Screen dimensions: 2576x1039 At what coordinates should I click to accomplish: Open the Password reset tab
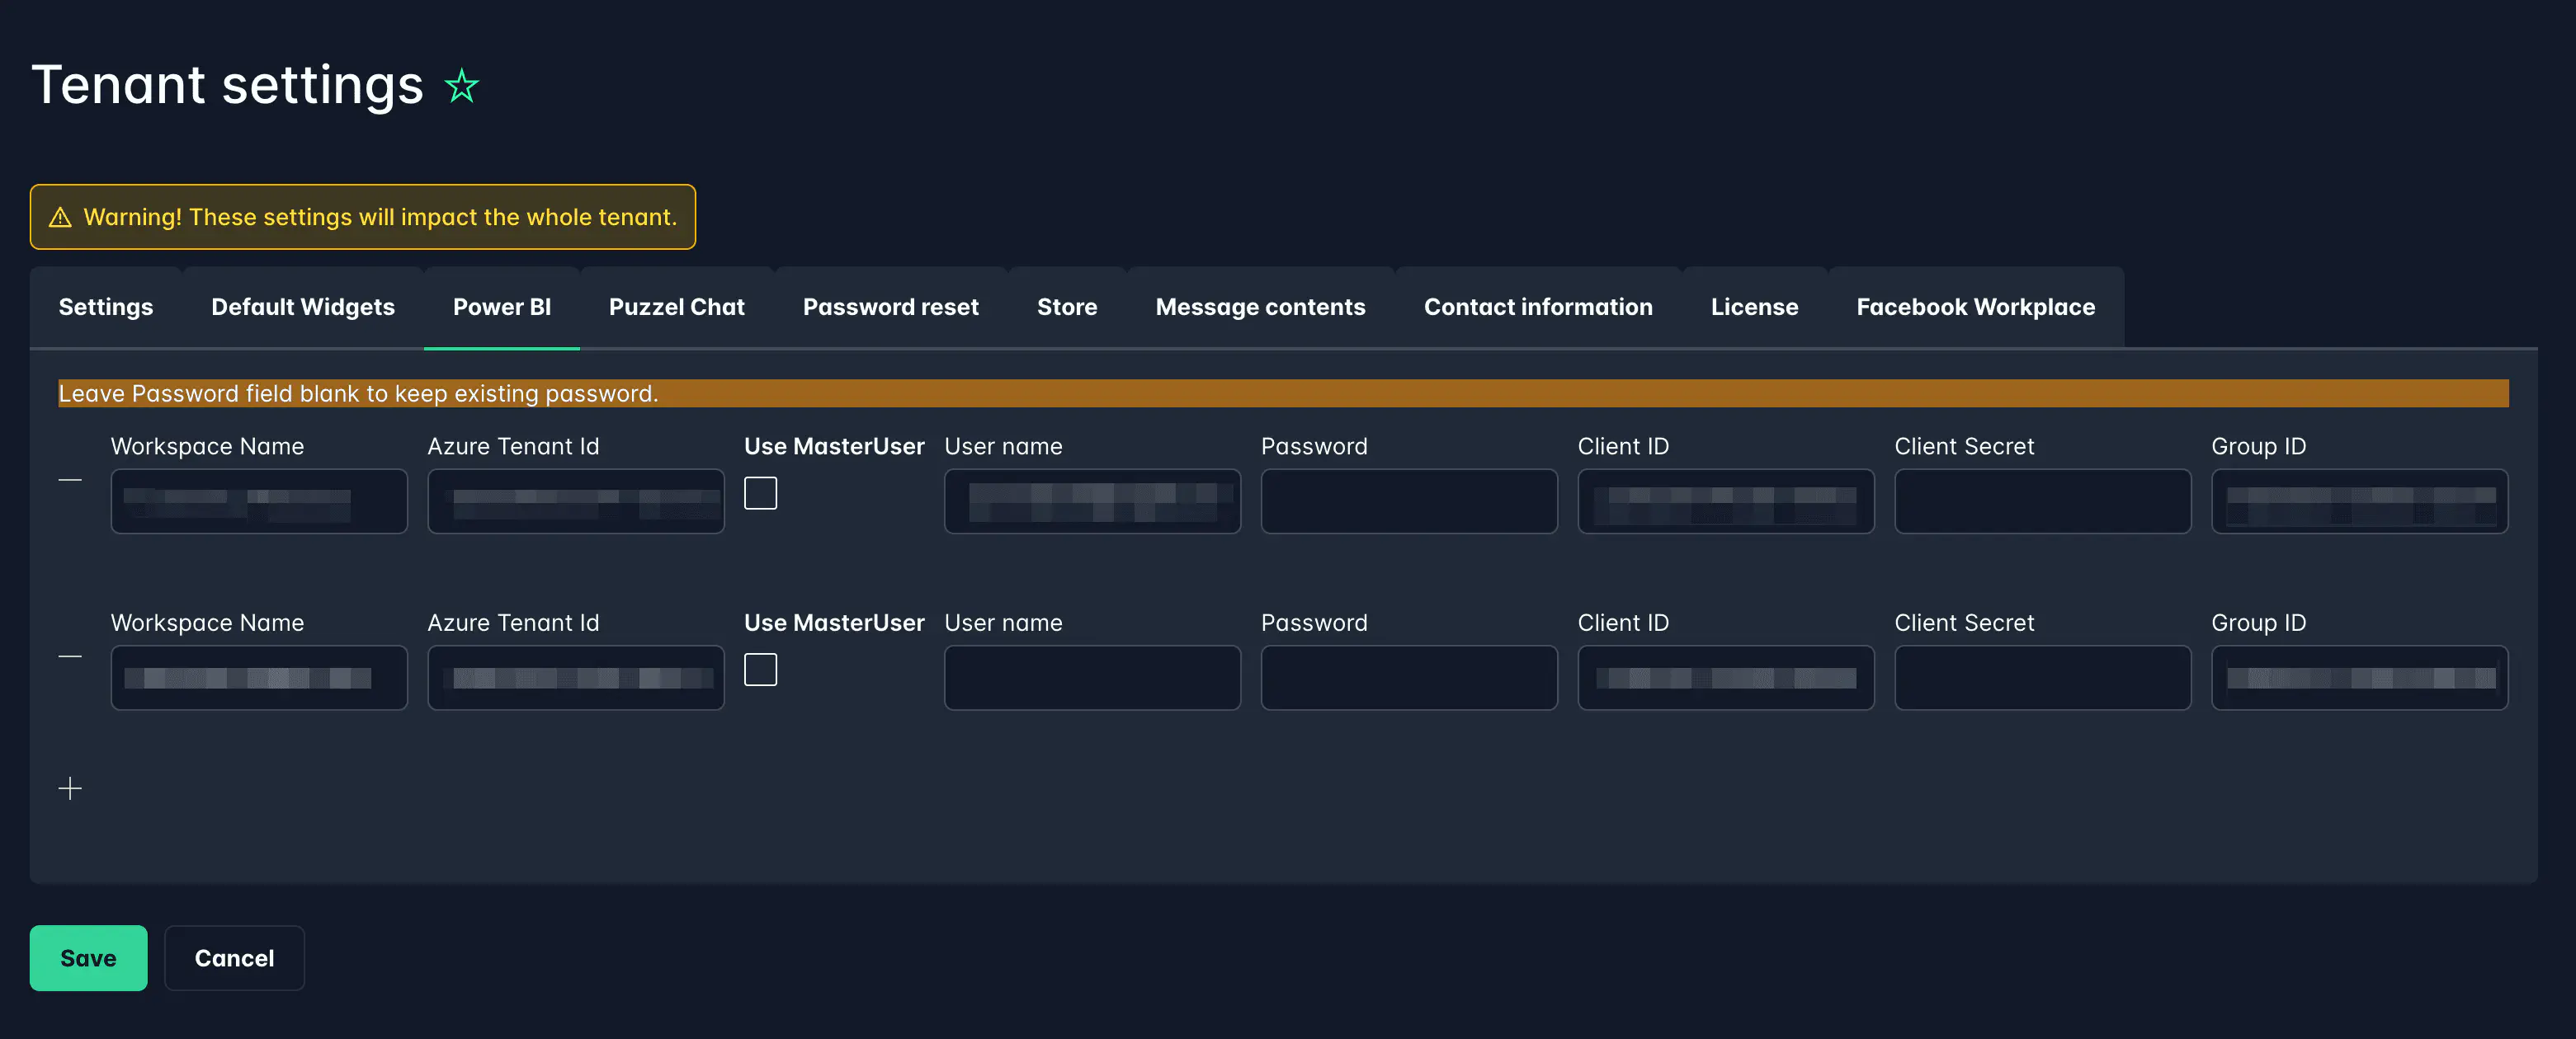click(x=890, y=308)
